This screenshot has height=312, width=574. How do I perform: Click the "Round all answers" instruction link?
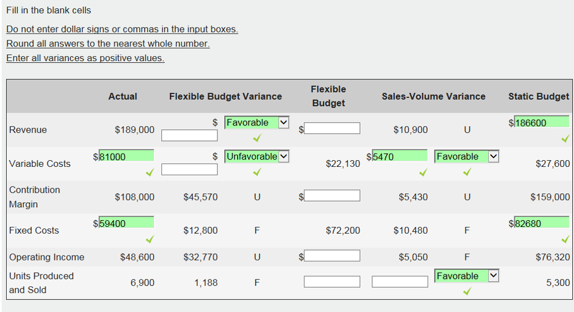tap(108, 44)
